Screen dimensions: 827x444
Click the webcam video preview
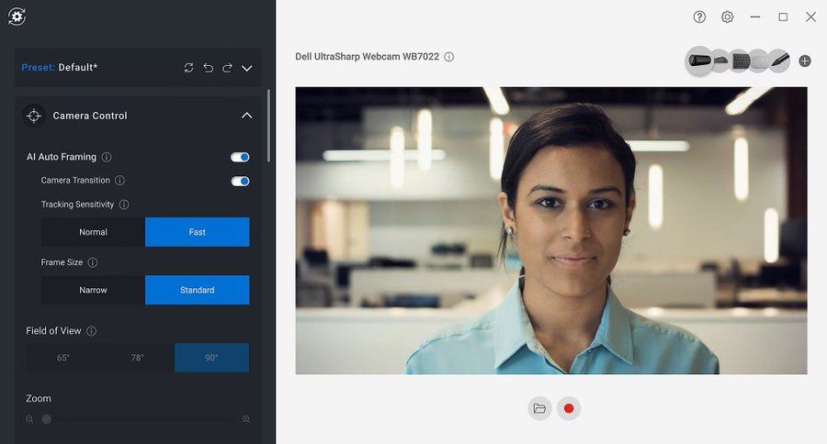pos(551,230)
